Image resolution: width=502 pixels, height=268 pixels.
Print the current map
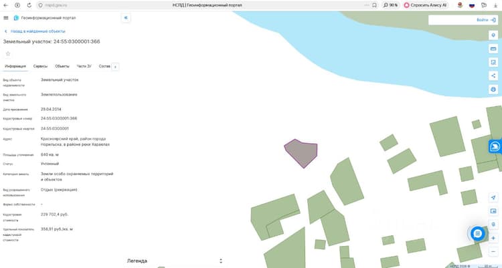[x=493, y=89]
